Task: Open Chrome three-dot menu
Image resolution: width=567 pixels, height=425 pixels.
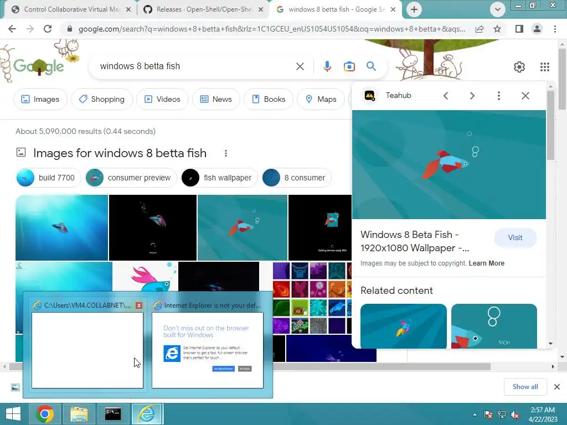Action: 555,29
